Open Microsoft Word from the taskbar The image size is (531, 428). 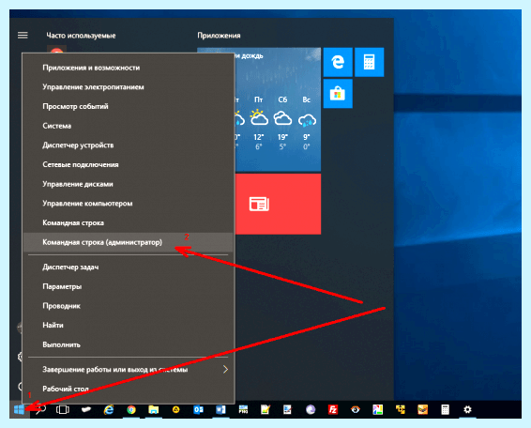(220, 410)
